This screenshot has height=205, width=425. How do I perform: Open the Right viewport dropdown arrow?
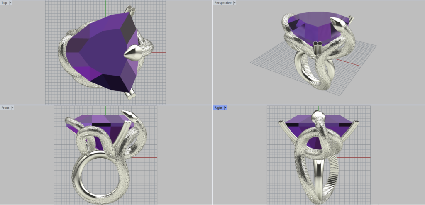click(225, 108)
